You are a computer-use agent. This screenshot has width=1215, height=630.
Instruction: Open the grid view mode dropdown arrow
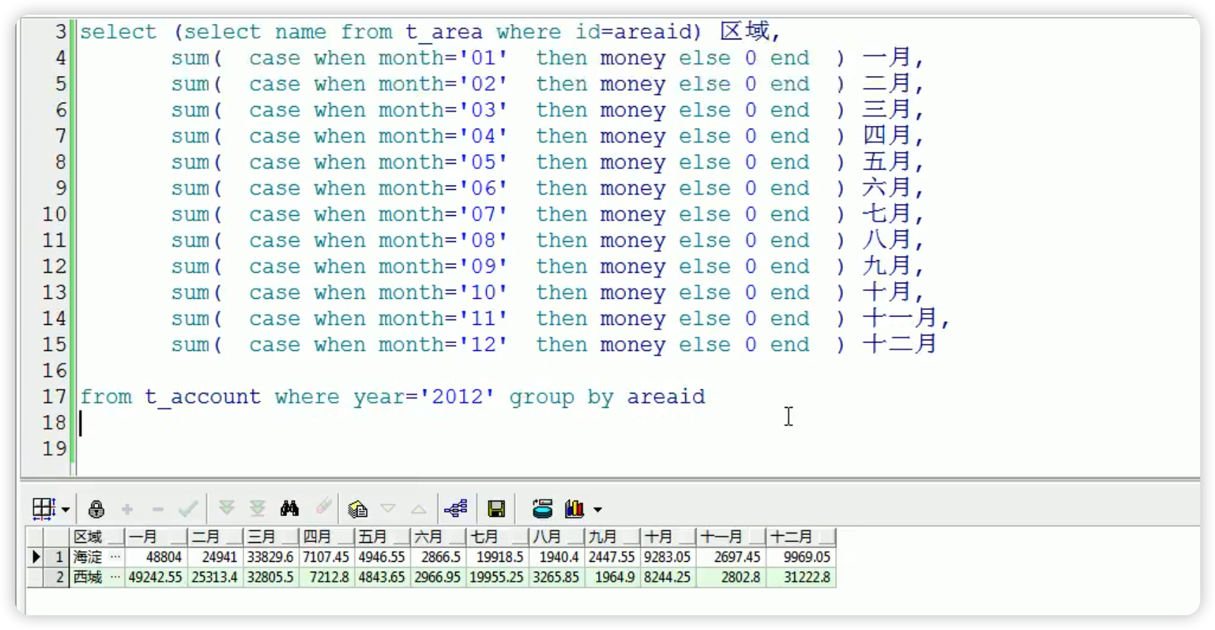click(x=65, y=509)
